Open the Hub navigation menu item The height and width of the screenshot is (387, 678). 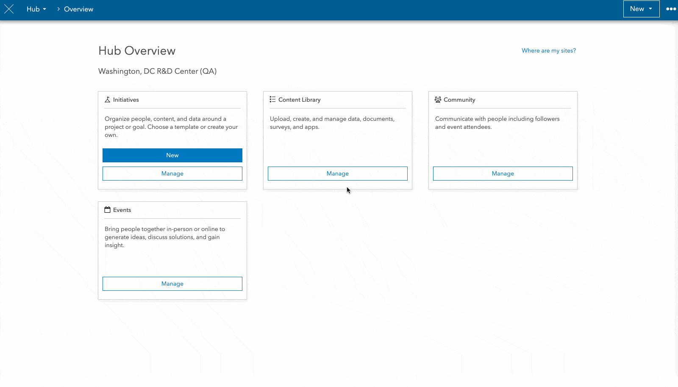click(33, 9)
